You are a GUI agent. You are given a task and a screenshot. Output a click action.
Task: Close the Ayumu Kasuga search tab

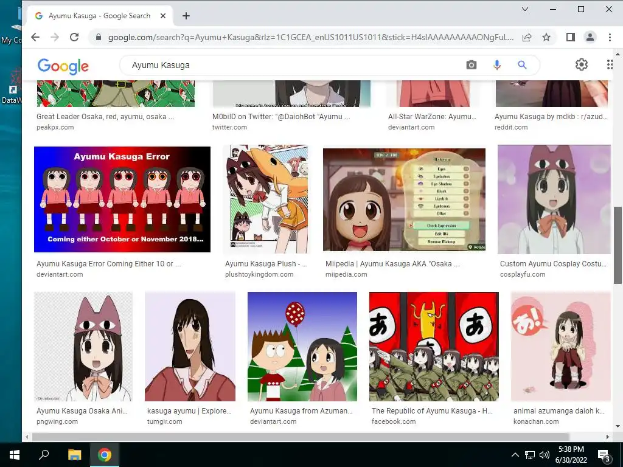(163, 16)
